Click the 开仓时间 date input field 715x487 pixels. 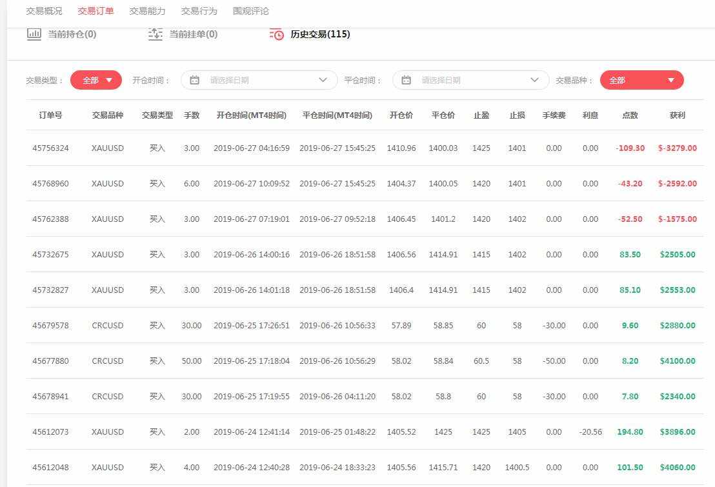pos(259,80)
